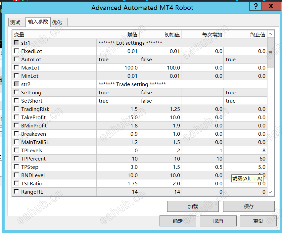Enable the RNDLevel checkbox
The image size is (282, 235).
pos(16,175)
